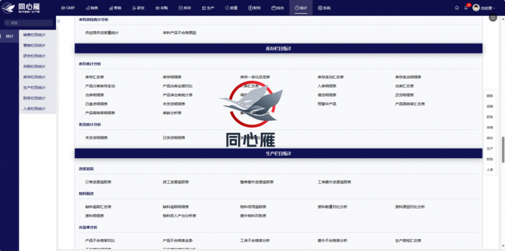Click the fullscreen icon at top right
Image resolution: width=505 pixels, height=251 pixels.
[x=493, y=18]
